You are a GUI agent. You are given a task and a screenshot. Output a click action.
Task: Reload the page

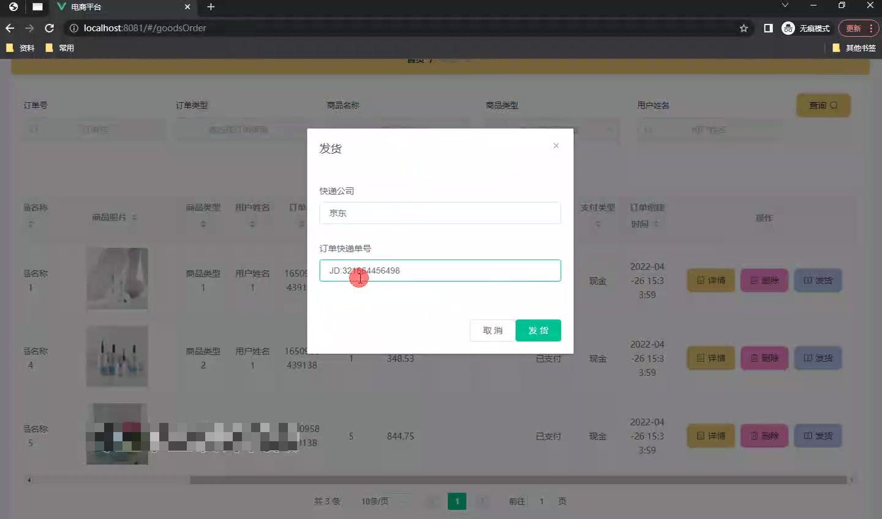click(x=50, y=28)
